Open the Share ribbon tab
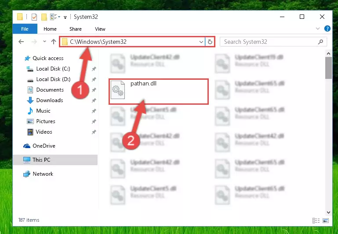The image size is (338, 234). click(x=76, y=29)
